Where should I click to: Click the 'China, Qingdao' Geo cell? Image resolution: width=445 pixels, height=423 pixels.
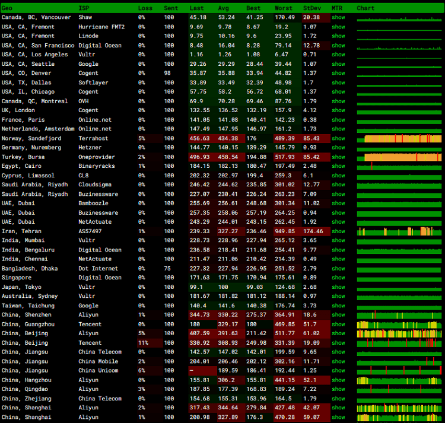25,389
